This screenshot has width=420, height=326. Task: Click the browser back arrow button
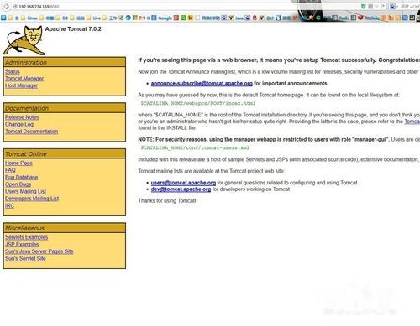[7, 7]
